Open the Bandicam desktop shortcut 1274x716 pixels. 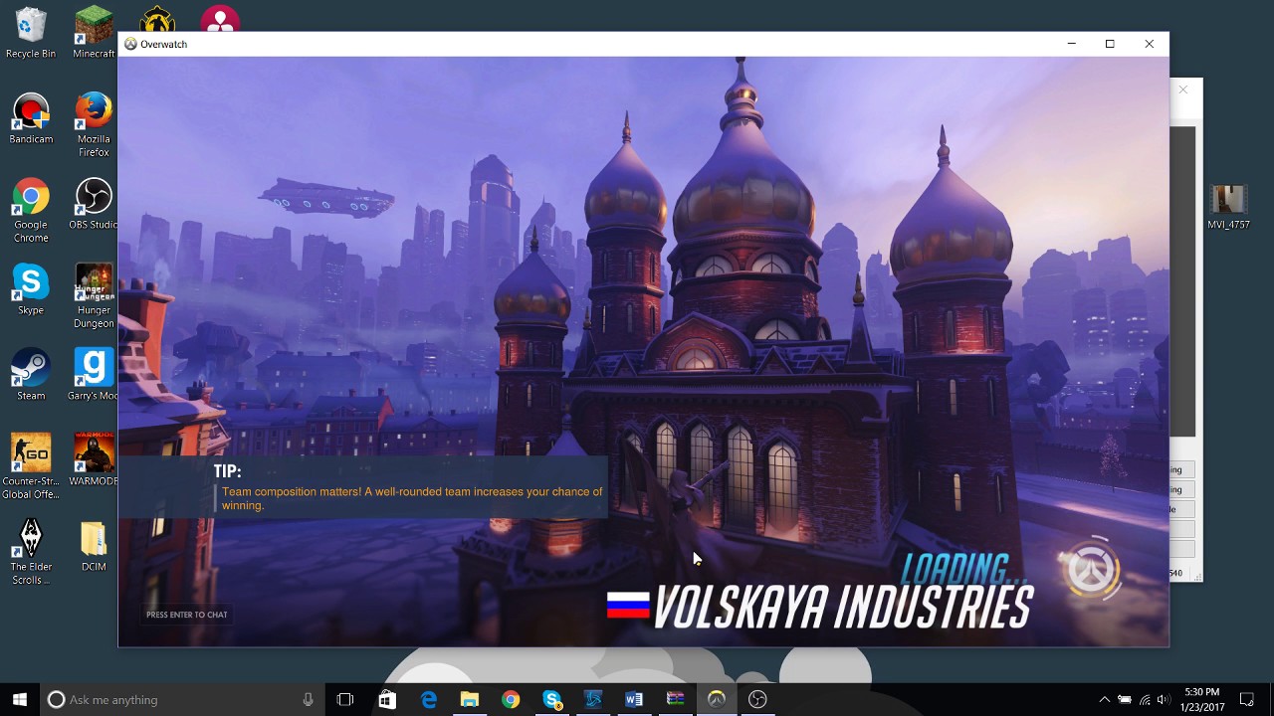pyautogui.click(x=31, y=118)
